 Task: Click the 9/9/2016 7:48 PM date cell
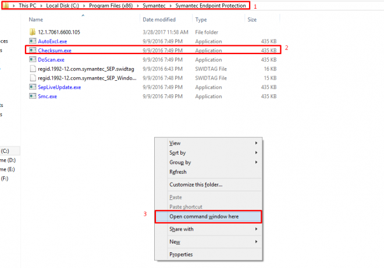click(x=162, y=78)
